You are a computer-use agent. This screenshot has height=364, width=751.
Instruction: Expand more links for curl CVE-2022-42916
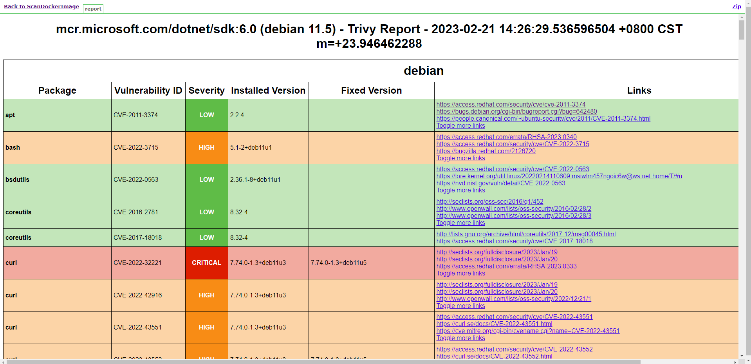click(x=460, y=306)
